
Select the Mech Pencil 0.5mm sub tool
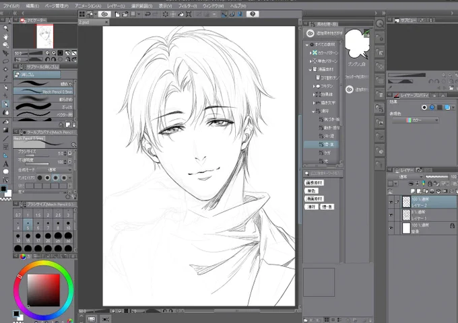(x=43, y=92)
